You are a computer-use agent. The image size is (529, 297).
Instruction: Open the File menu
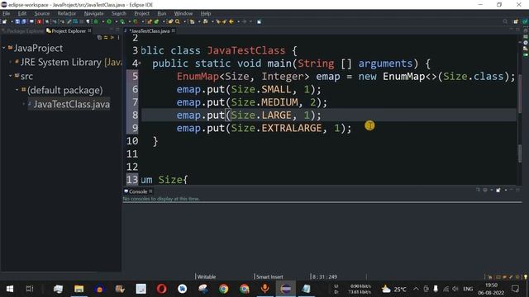[x=7, y=13]
